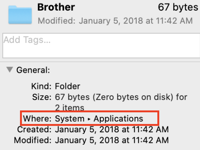Click the General section heading label
Viewport: 200px width, 150px height.
(x=33, y=70)
